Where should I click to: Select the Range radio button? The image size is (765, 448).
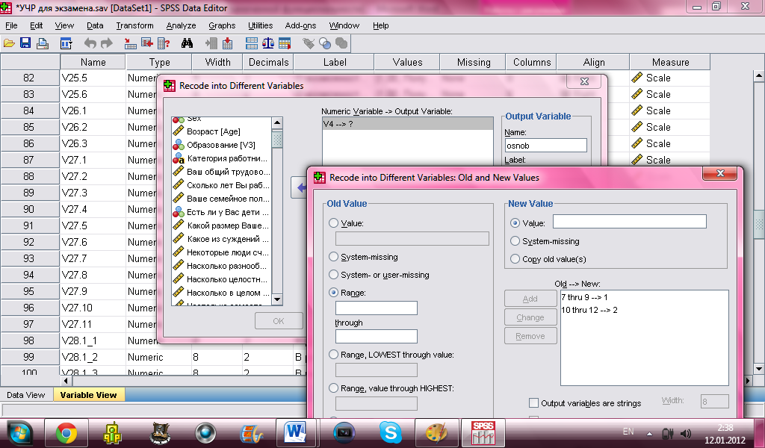pos(334,293)
